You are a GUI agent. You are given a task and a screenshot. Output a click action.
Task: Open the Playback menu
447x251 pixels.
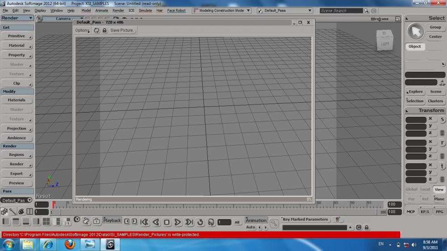click(x=112, y=220)
